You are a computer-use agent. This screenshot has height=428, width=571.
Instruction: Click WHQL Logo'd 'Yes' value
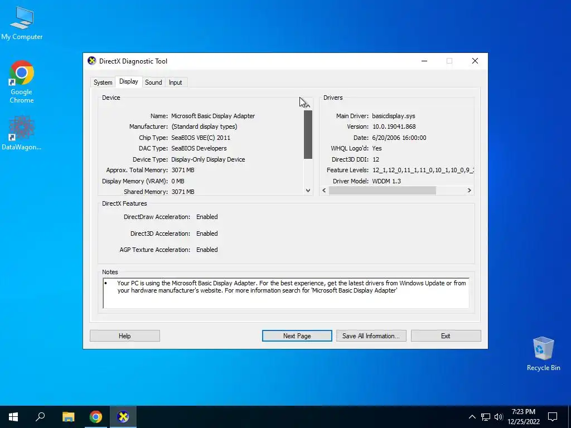point(377,148)
